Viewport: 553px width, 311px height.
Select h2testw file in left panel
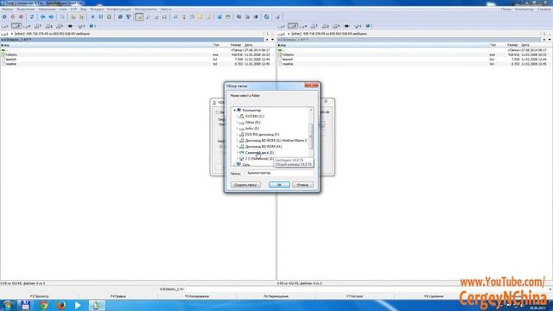pos(11,55)
